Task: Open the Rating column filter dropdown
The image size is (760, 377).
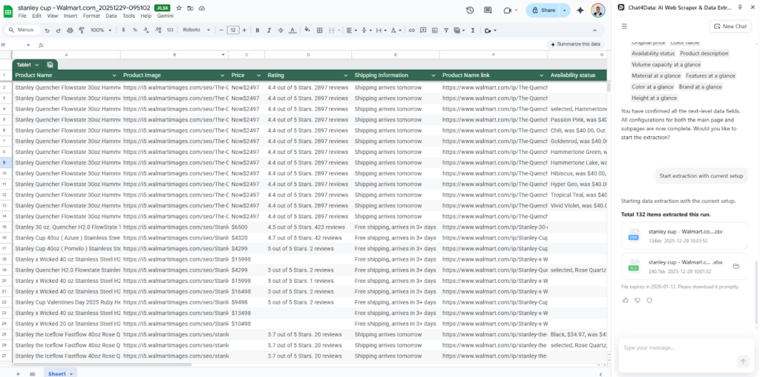Action: coord(346,76)
